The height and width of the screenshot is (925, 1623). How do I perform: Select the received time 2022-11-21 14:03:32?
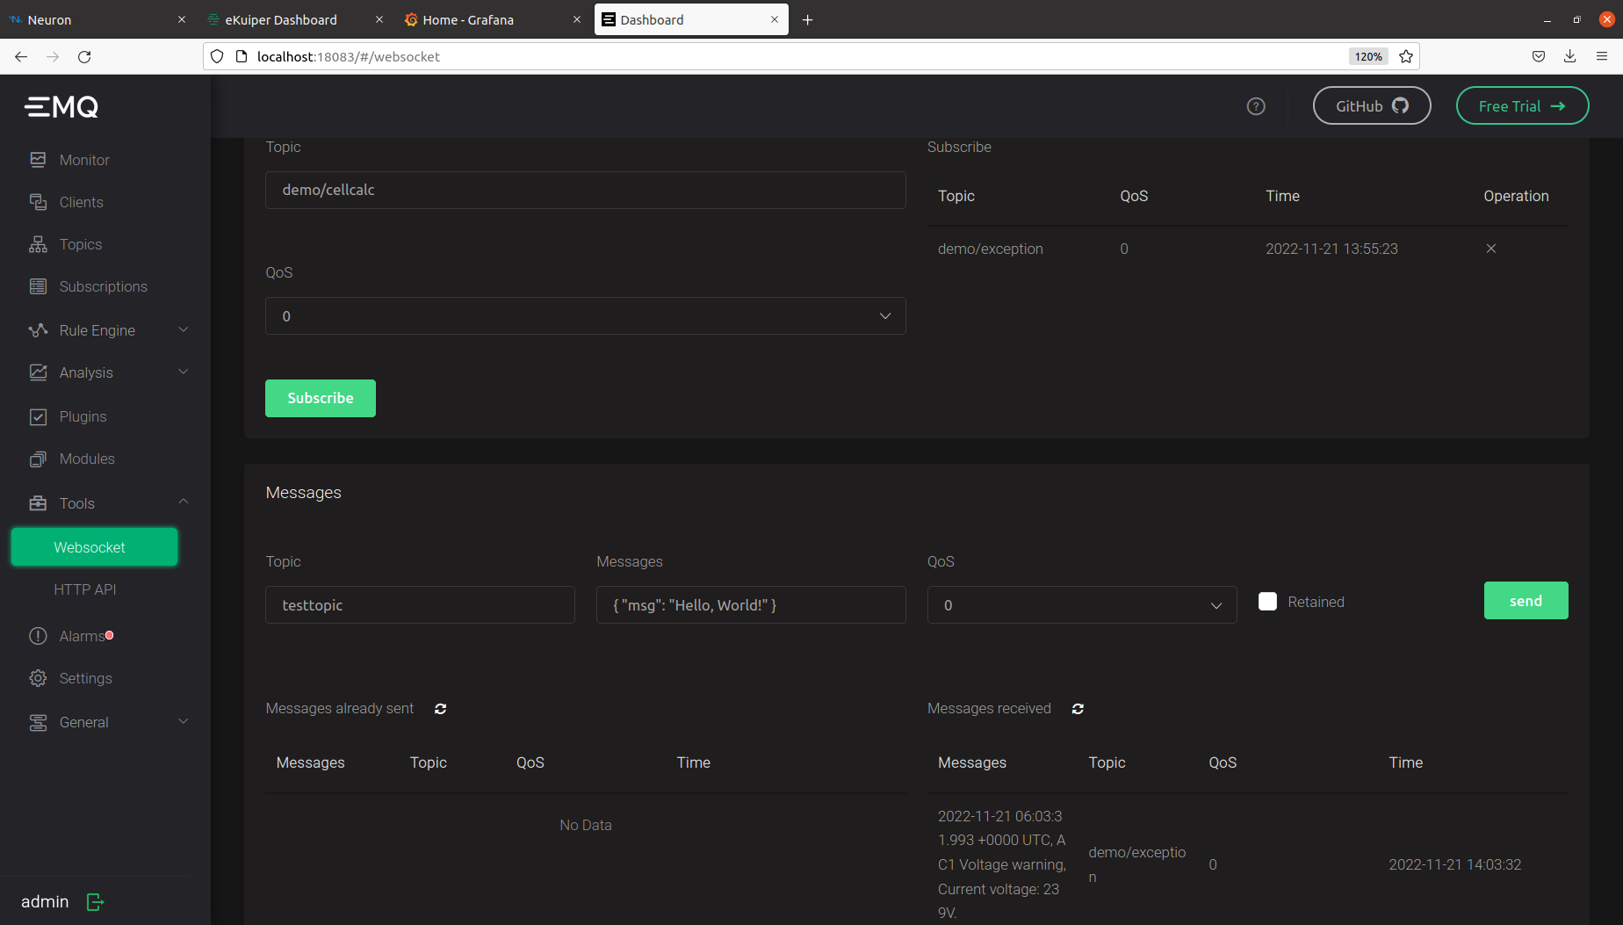coord(1454,864)
